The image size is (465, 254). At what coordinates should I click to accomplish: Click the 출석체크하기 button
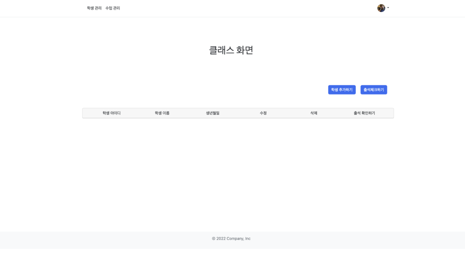[x=374, y=90]
